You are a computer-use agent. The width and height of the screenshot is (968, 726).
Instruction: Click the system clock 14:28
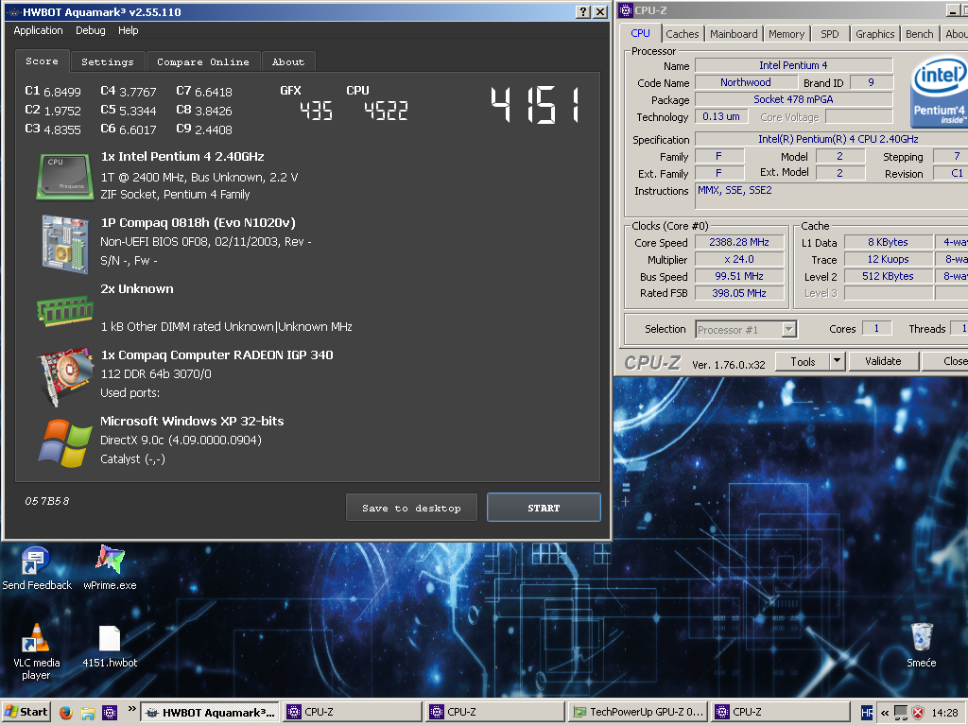pos(944,713)
